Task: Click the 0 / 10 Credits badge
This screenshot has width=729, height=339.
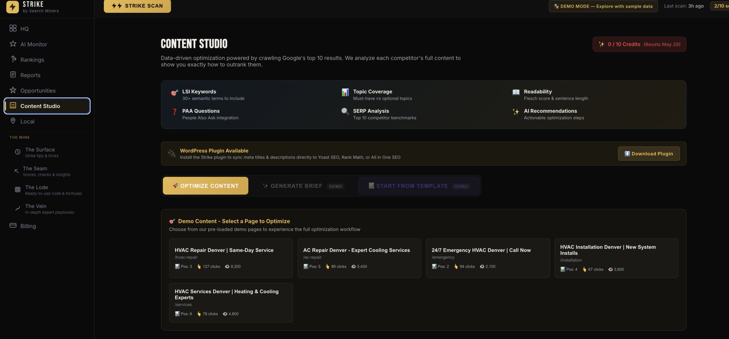Action: pyautogui.click(x=639, y=44)
